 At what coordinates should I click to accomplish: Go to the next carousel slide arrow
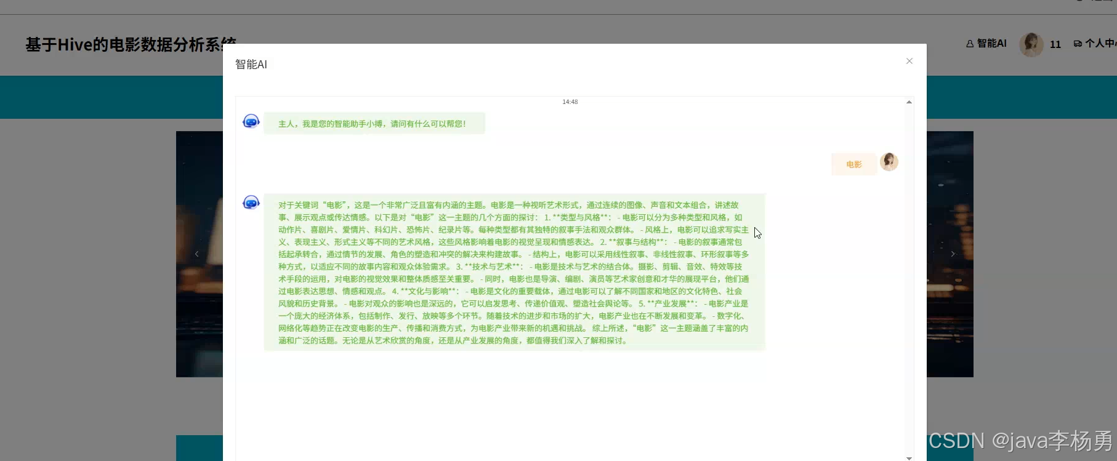tap(953, 254)
